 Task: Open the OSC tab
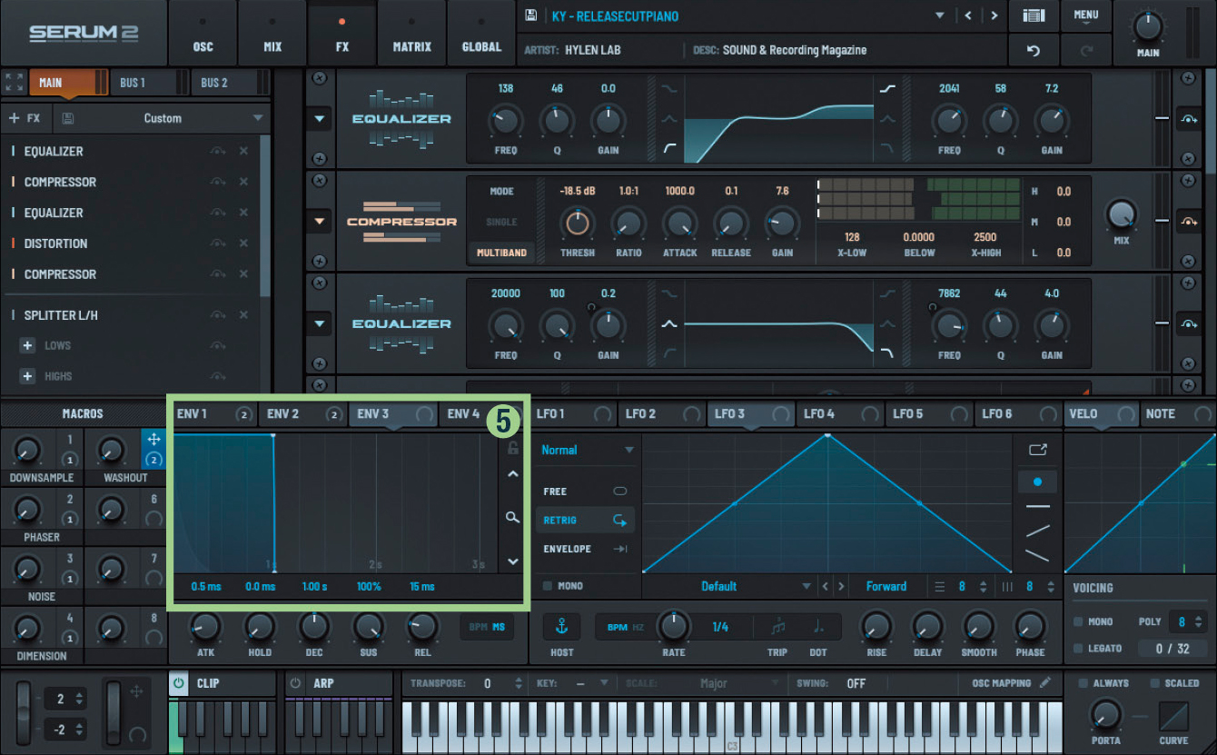click(x=203, y=33)
